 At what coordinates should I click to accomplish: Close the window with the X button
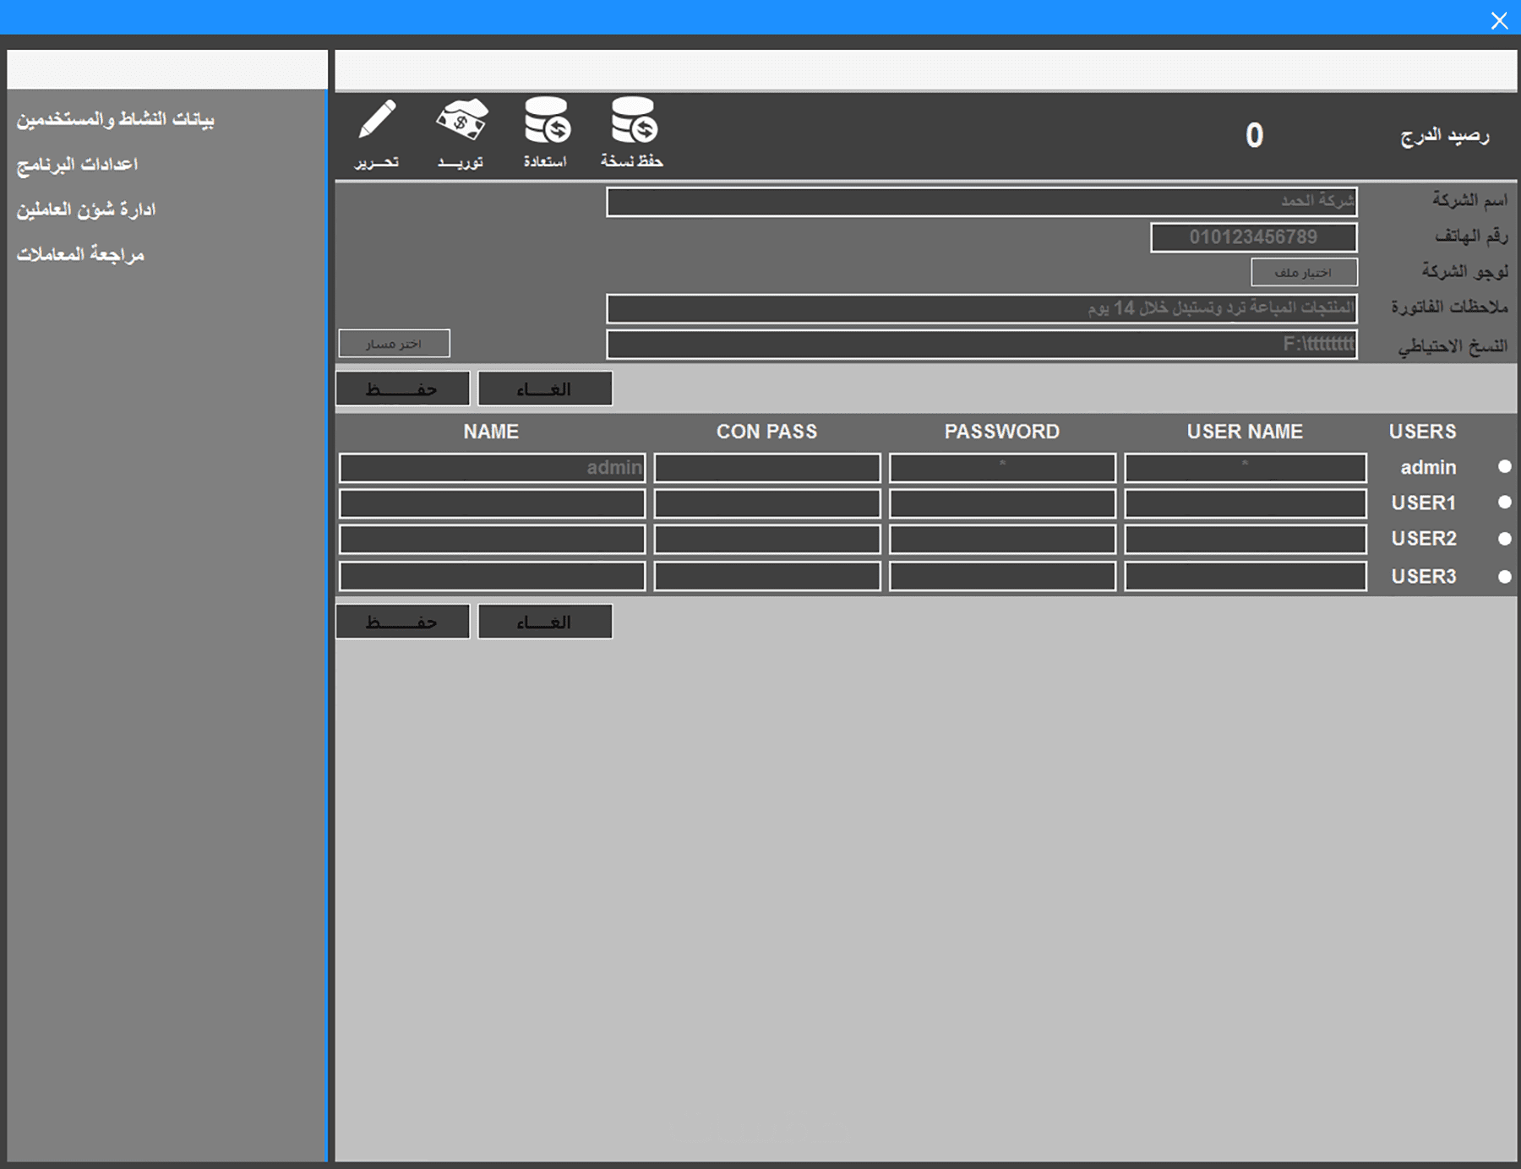tap(1499, 20)
